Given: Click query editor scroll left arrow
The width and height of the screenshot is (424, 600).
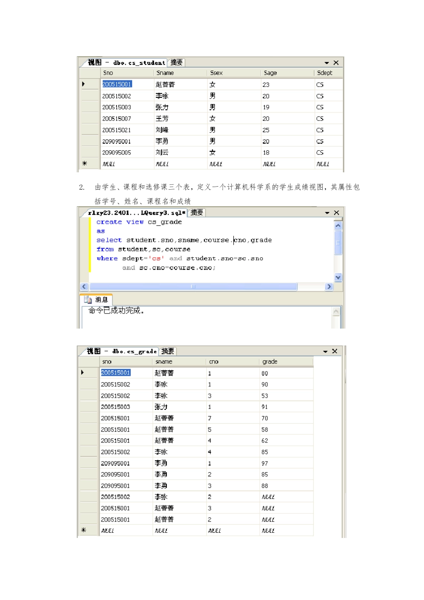Looking at the screenshot, I should coord(84,287).
